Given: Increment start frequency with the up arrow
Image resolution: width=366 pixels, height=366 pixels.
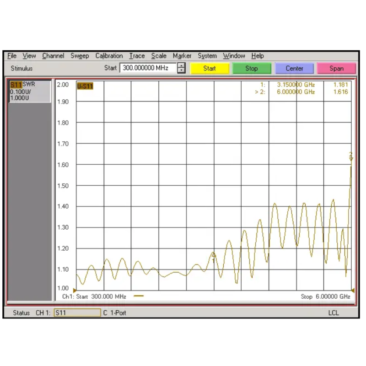Looking at the screenshot, I should pyautogui.click(x=182, y=66).
